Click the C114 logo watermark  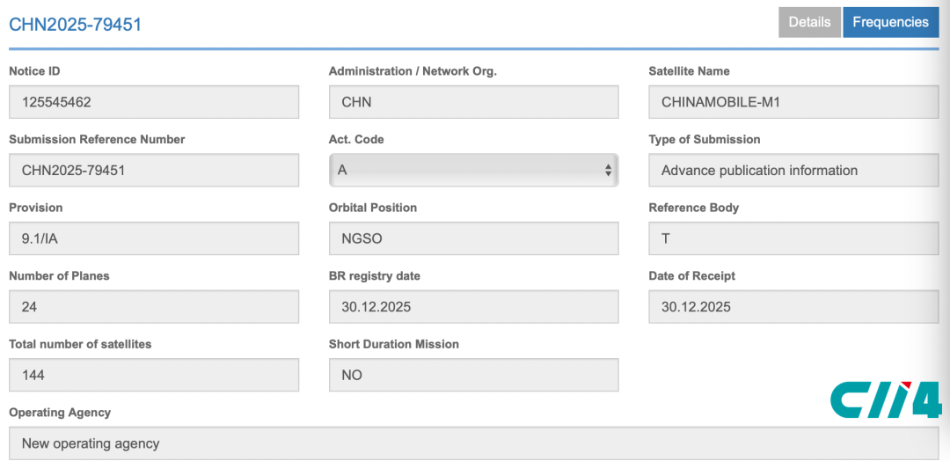coord(886,399)
